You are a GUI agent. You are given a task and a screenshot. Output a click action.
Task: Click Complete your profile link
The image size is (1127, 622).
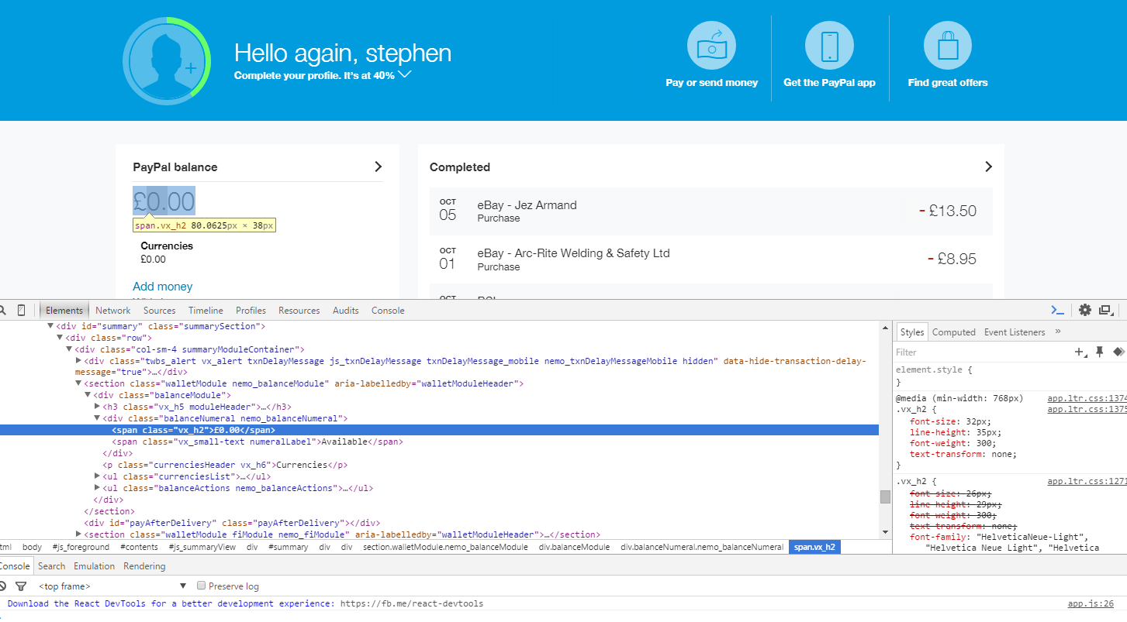coord(314,75)
